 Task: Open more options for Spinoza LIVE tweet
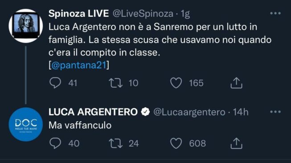point(275,13)
